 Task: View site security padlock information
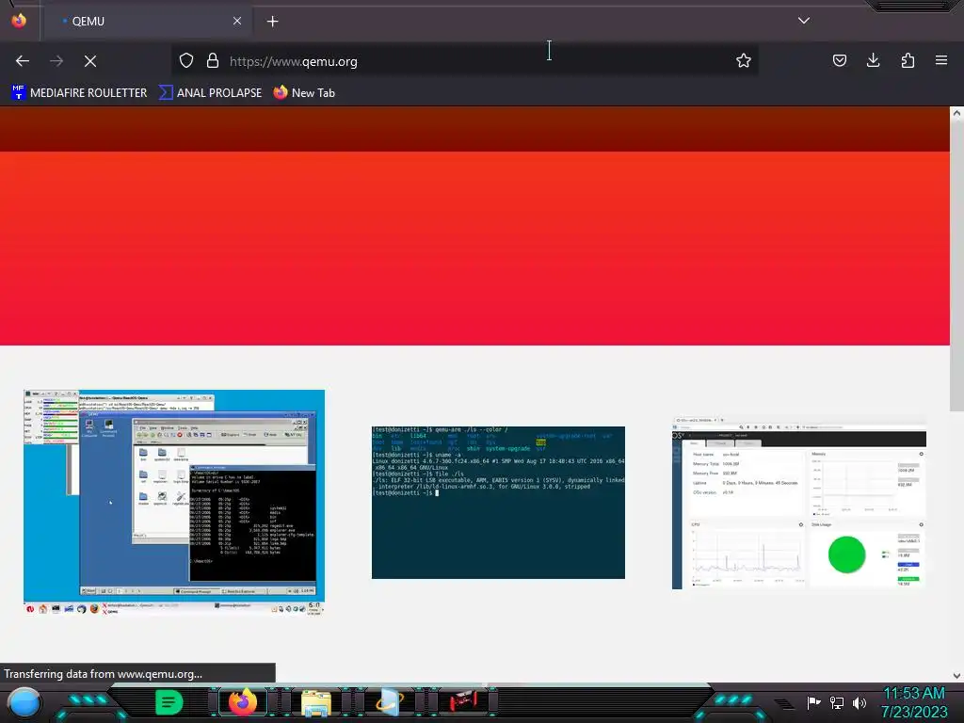(213, 61)
